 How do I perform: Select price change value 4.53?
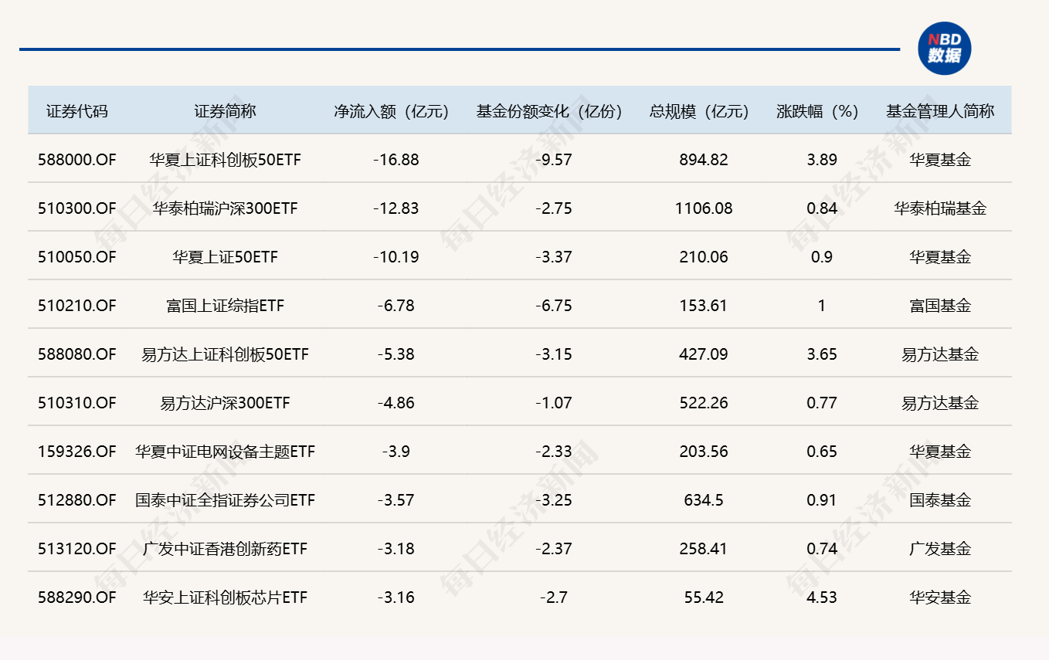click(822, 597)
